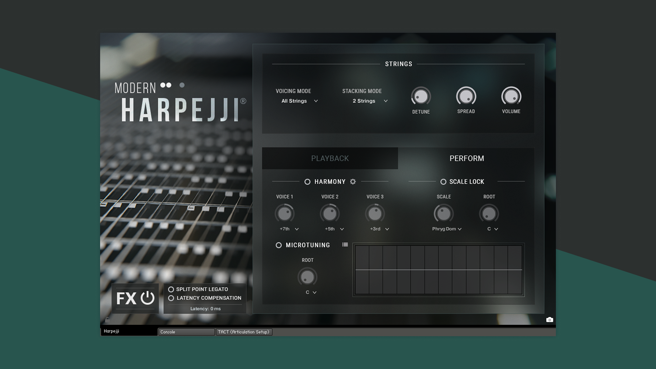Open the Console tab at the bottom
This screenshot has width=656, height=369.
[x=186, y=332]
